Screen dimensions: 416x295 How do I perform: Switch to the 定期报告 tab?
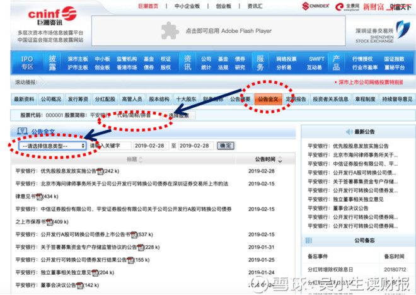click(296, 99)
